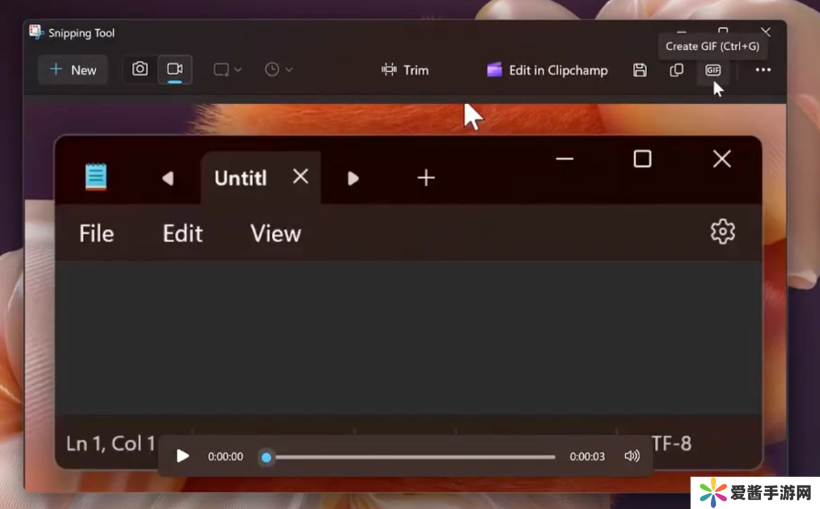820x509 pixels.
Task: Open Notepad settings gear icon
Action: point(722,232)
